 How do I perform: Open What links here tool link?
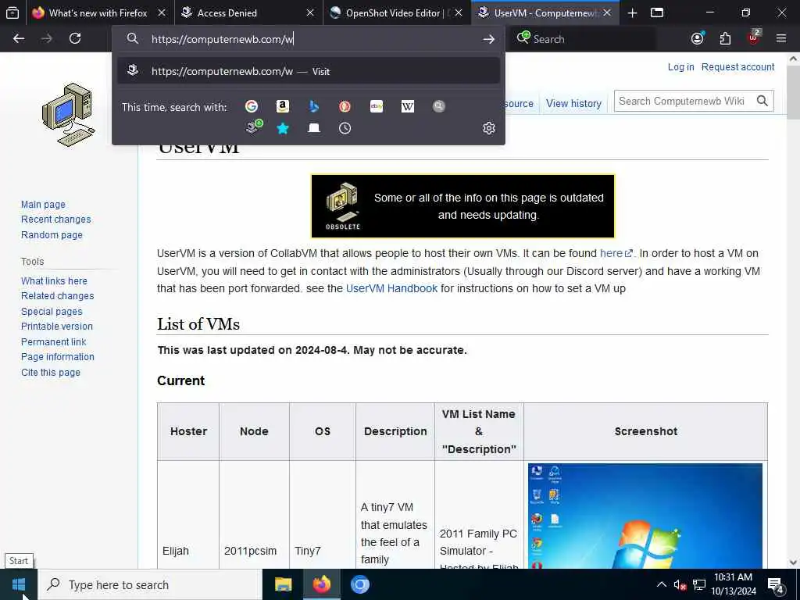coord(54,281)
